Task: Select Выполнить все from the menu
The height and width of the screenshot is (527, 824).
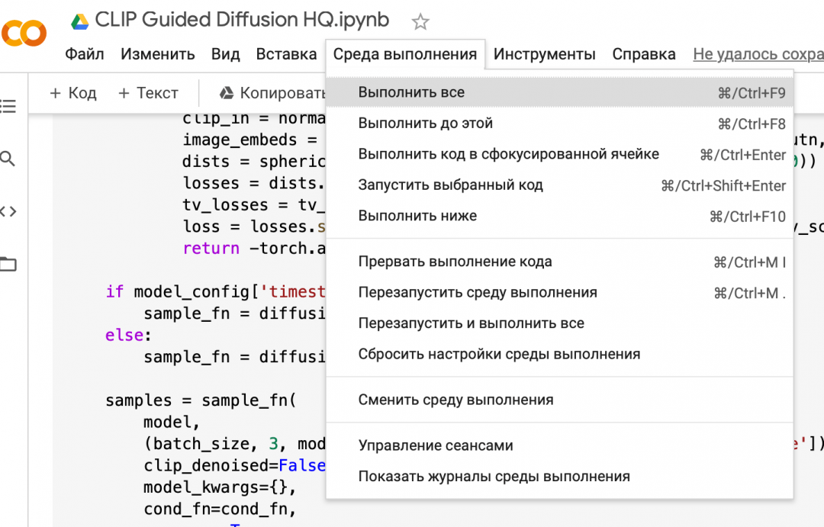Action: (411, 92)
